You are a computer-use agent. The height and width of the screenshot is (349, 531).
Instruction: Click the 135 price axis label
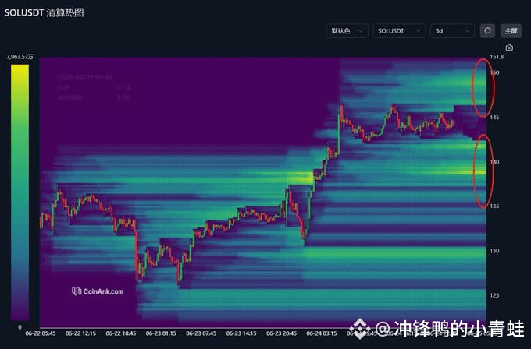coord(494,206)
